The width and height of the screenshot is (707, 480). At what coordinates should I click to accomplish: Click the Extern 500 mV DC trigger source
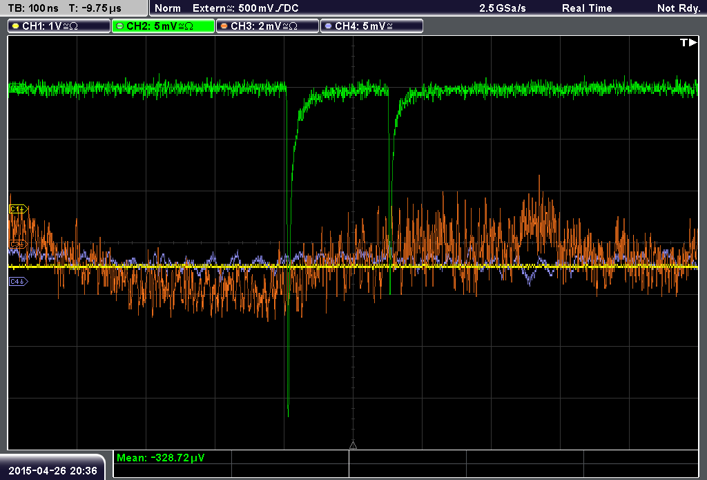[x=245, y=8]
